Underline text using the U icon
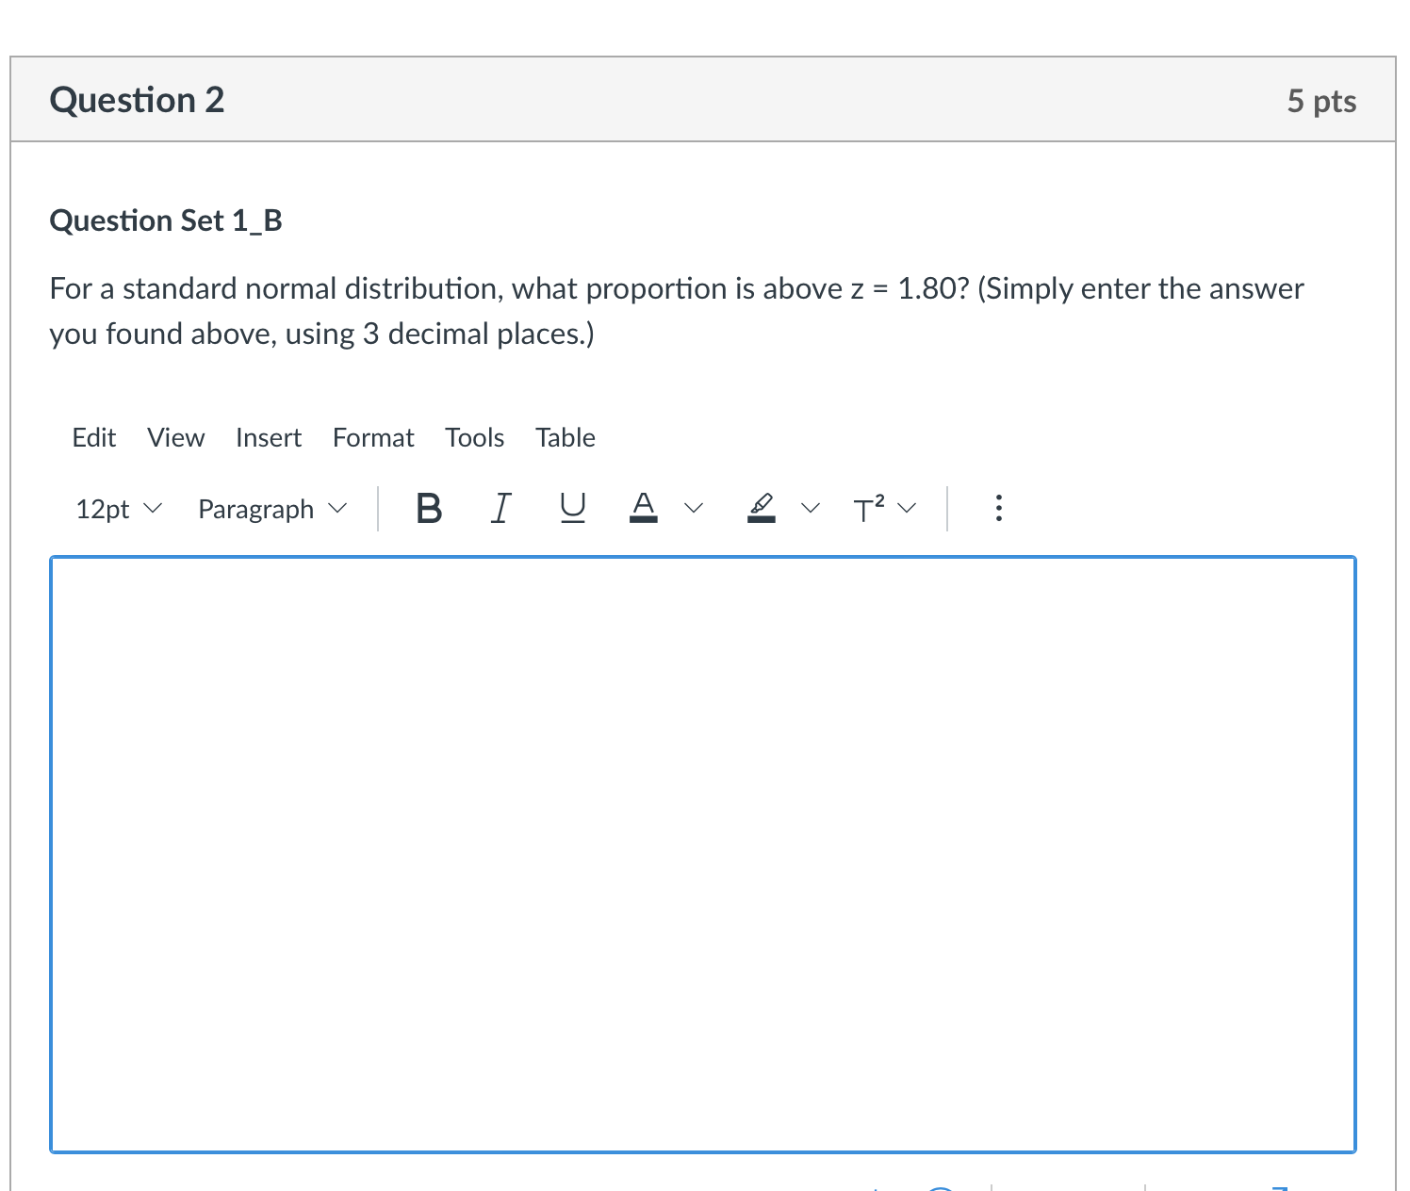1410x1191 pixels. 571,508
